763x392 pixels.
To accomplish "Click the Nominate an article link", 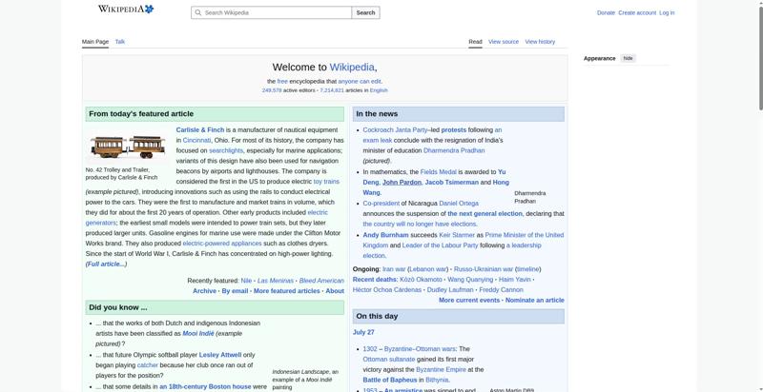I will tap(535, 301).
